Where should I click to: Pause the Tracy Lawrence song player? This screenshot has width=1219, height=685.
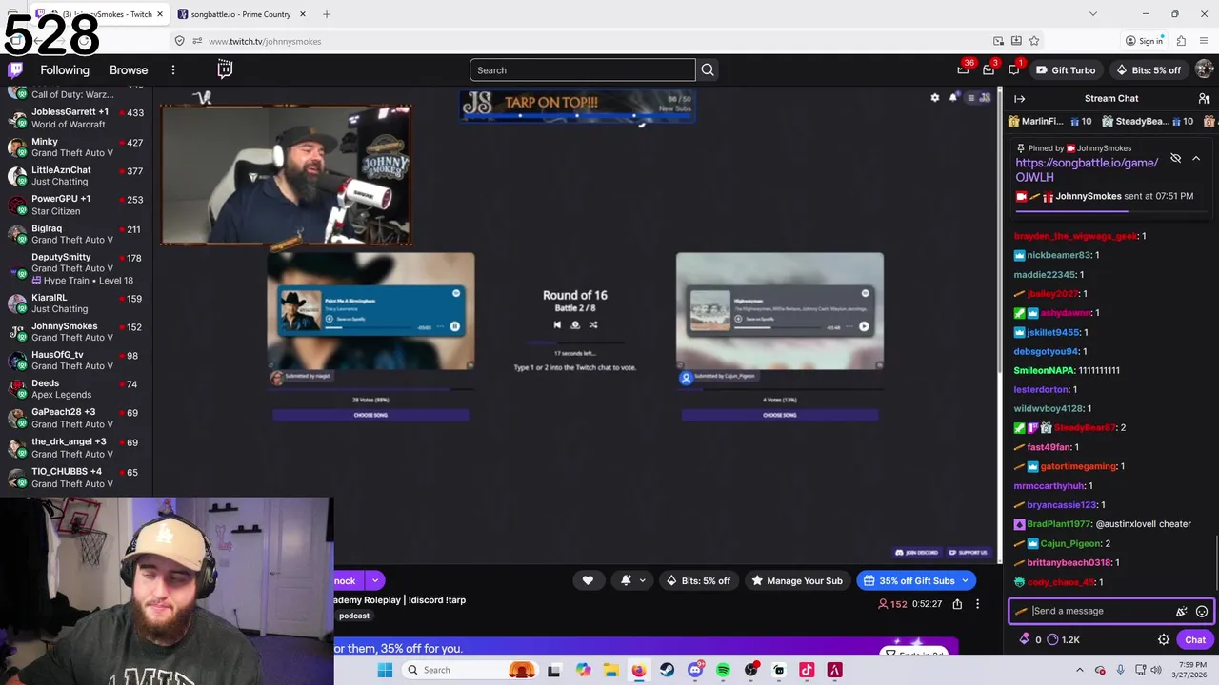[454, 326]
